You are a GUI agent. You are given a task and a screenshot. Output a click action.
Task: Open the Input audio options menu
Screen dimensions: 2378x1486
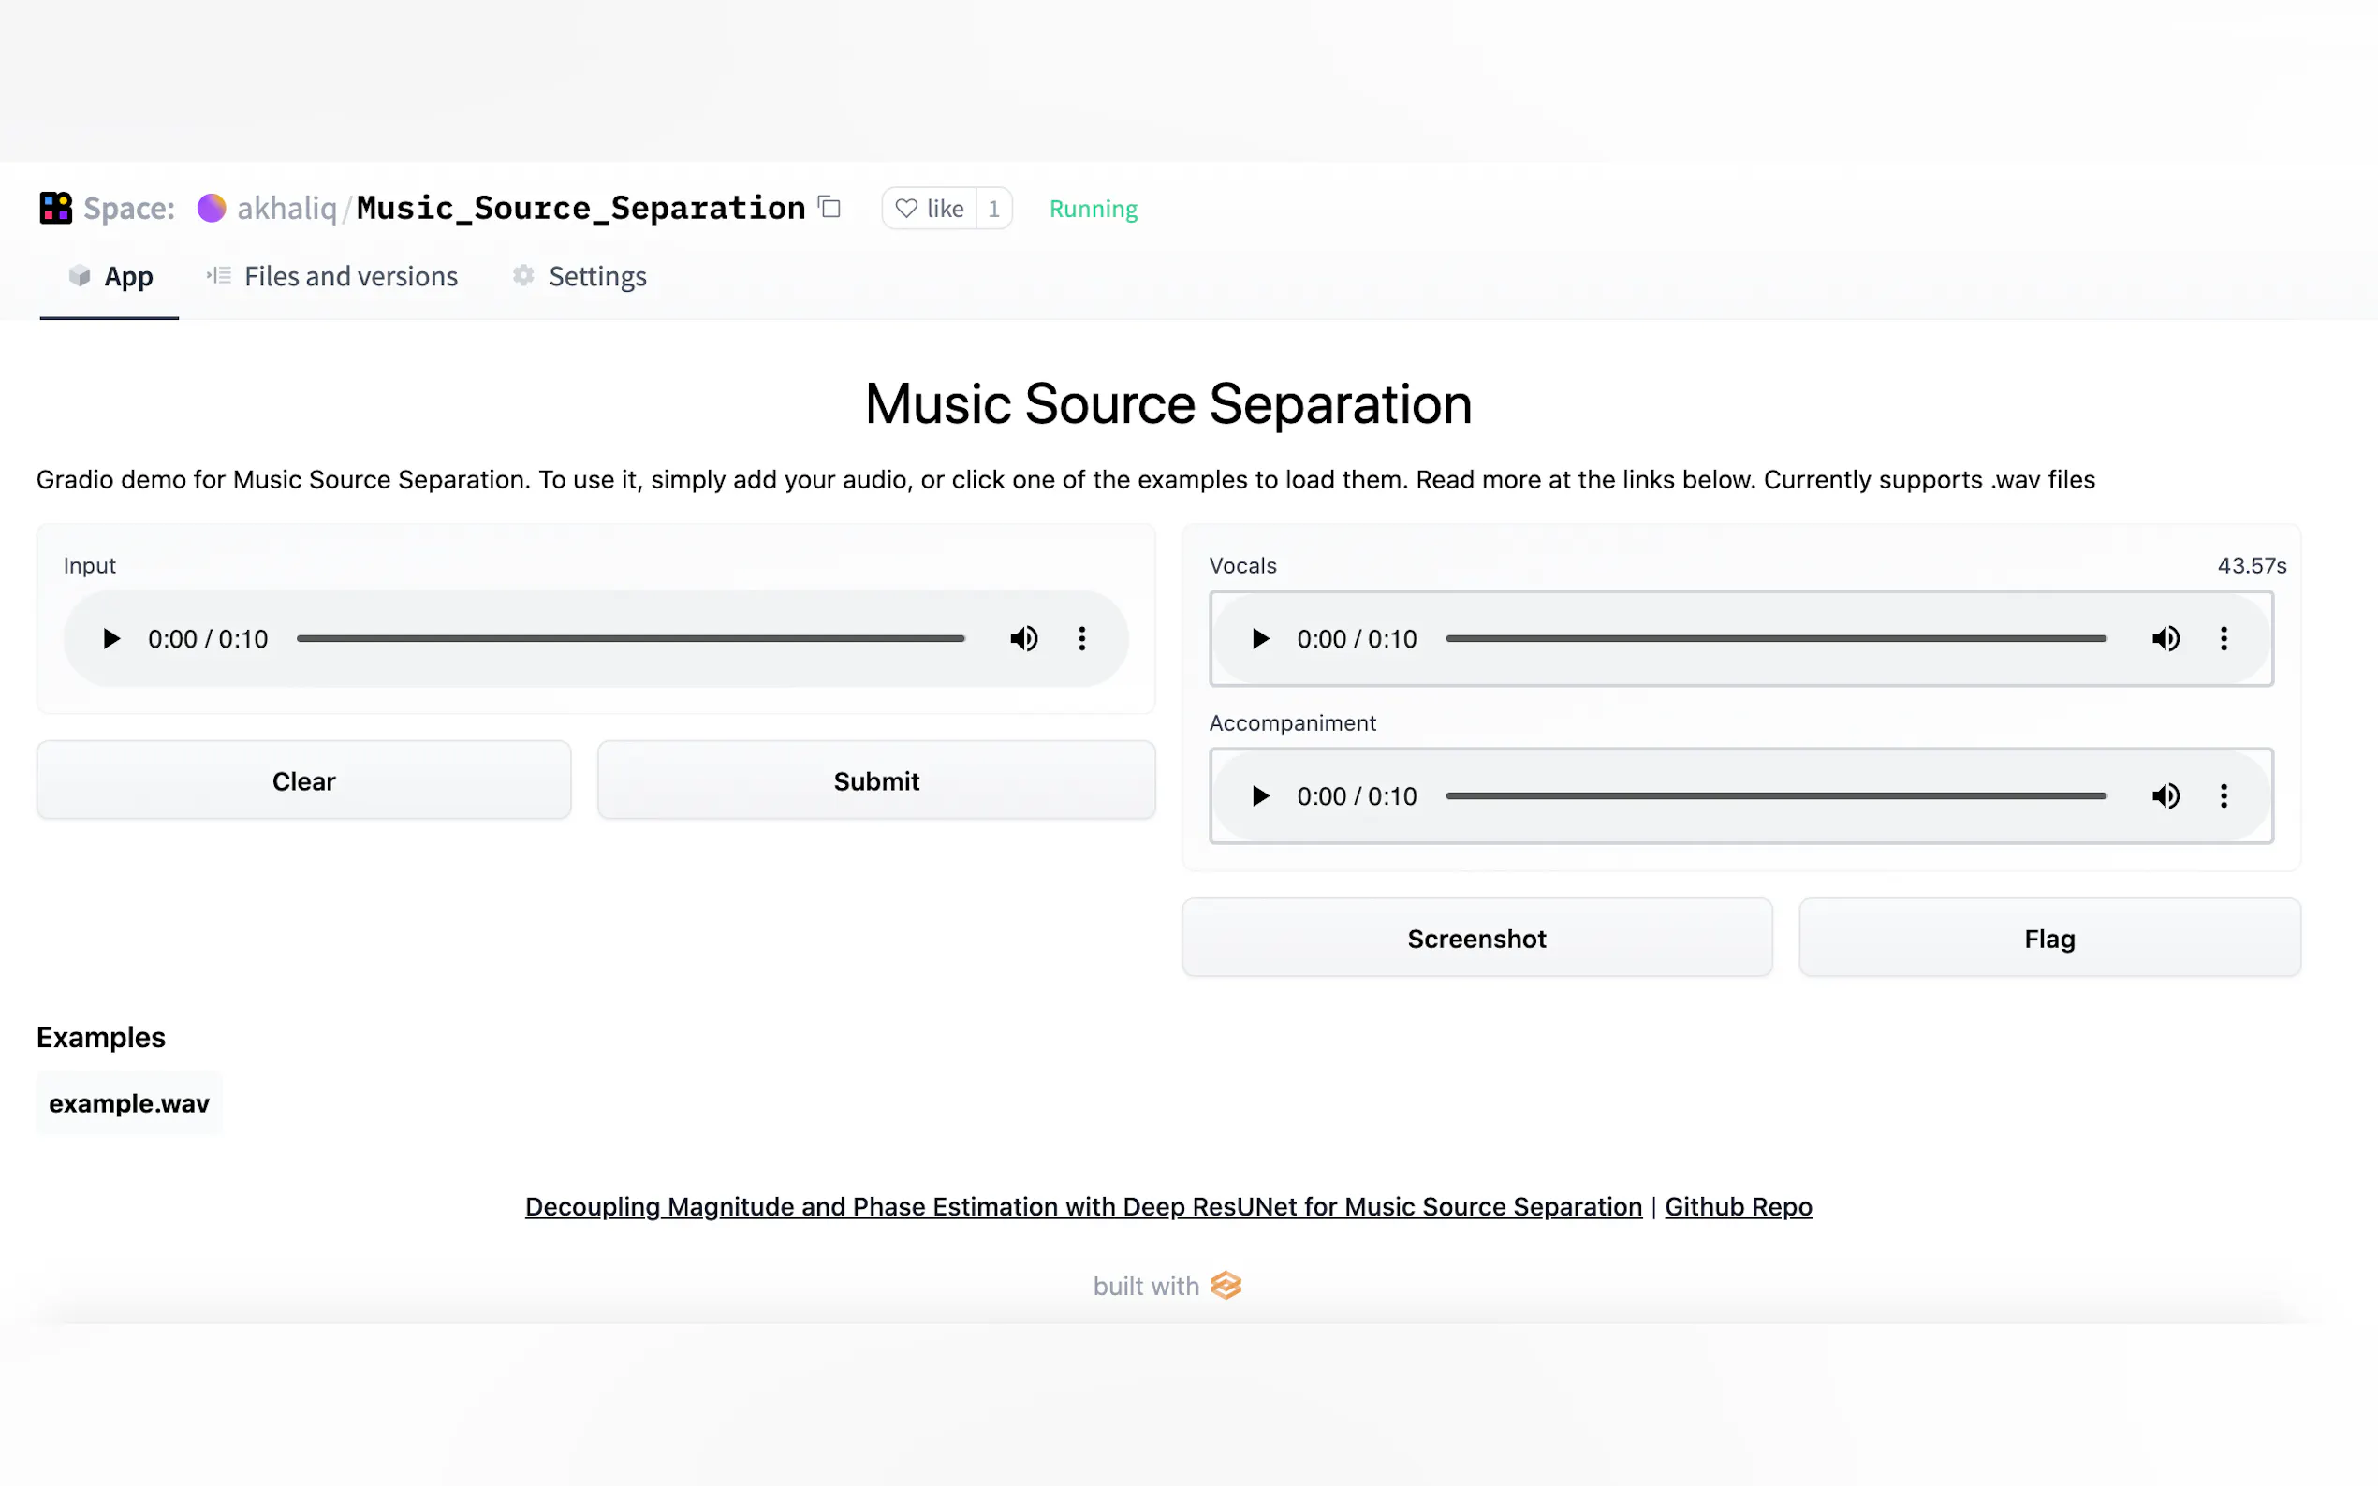[x=1081, y=638]
